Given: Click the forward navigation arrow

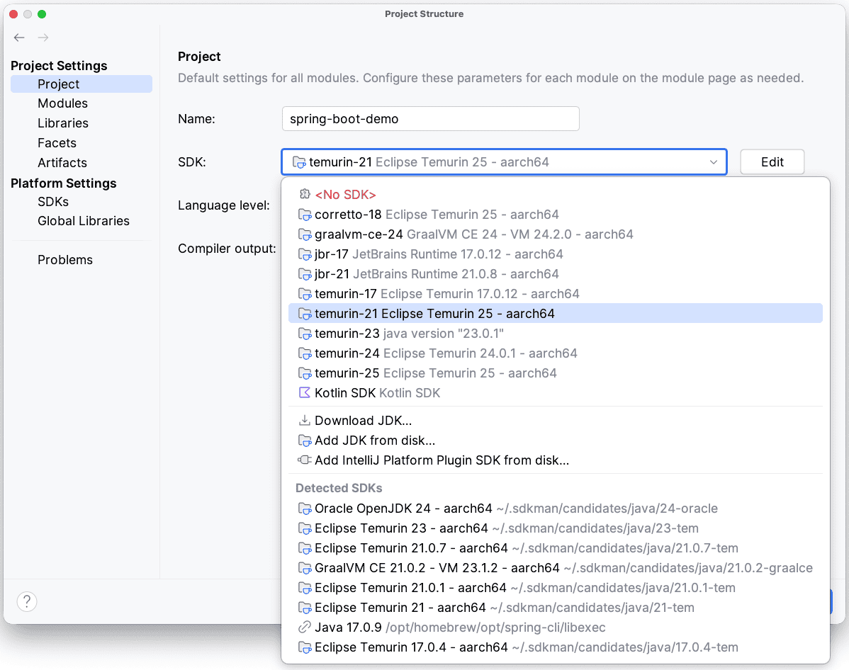Looking at the screenshot, I should tap(43, 38).
